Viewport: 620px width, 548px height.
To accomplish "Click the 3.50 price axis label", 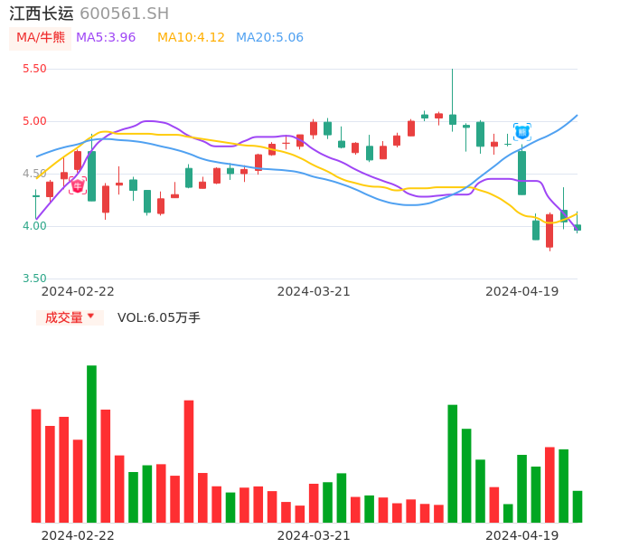I will tap(34, 279).
